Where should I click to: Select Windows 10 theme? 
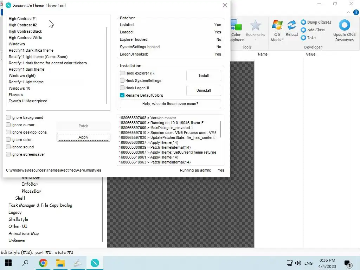click(20, 88)
